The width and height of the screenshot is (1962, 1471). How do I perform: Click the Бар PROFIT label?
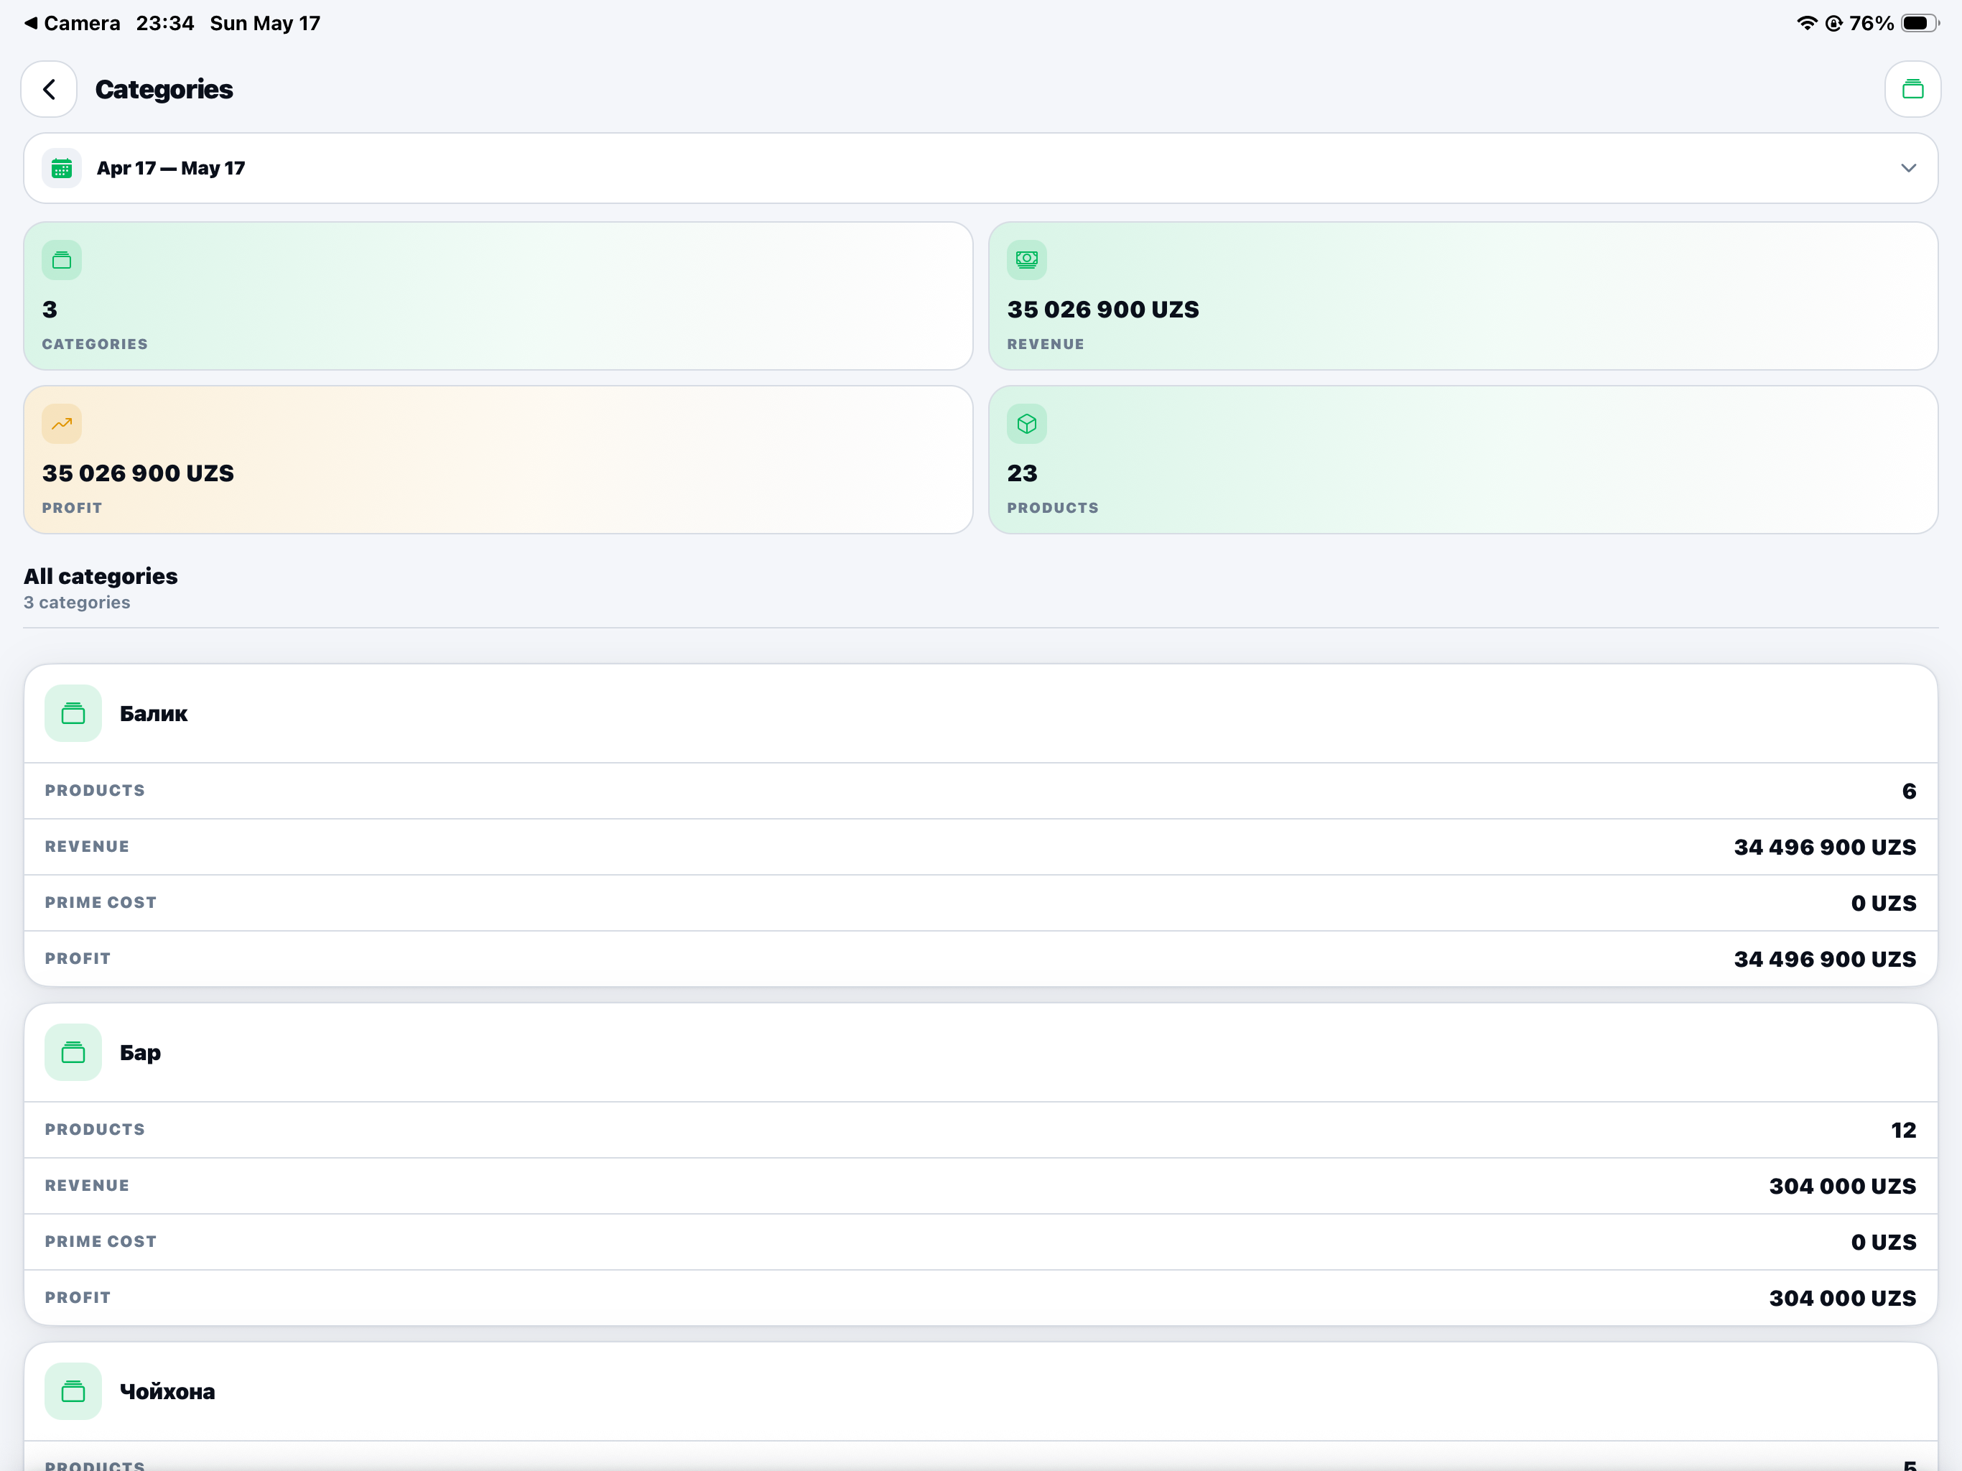click(x=78, y=1297)
